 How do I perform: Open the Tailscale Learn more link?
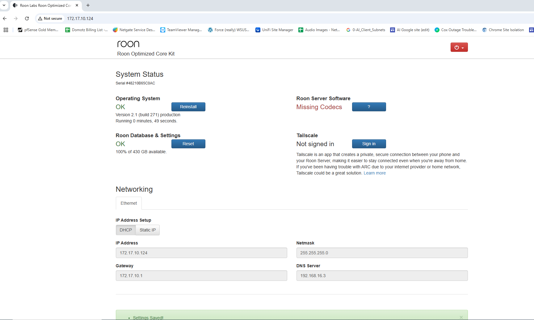pos(375,173)
